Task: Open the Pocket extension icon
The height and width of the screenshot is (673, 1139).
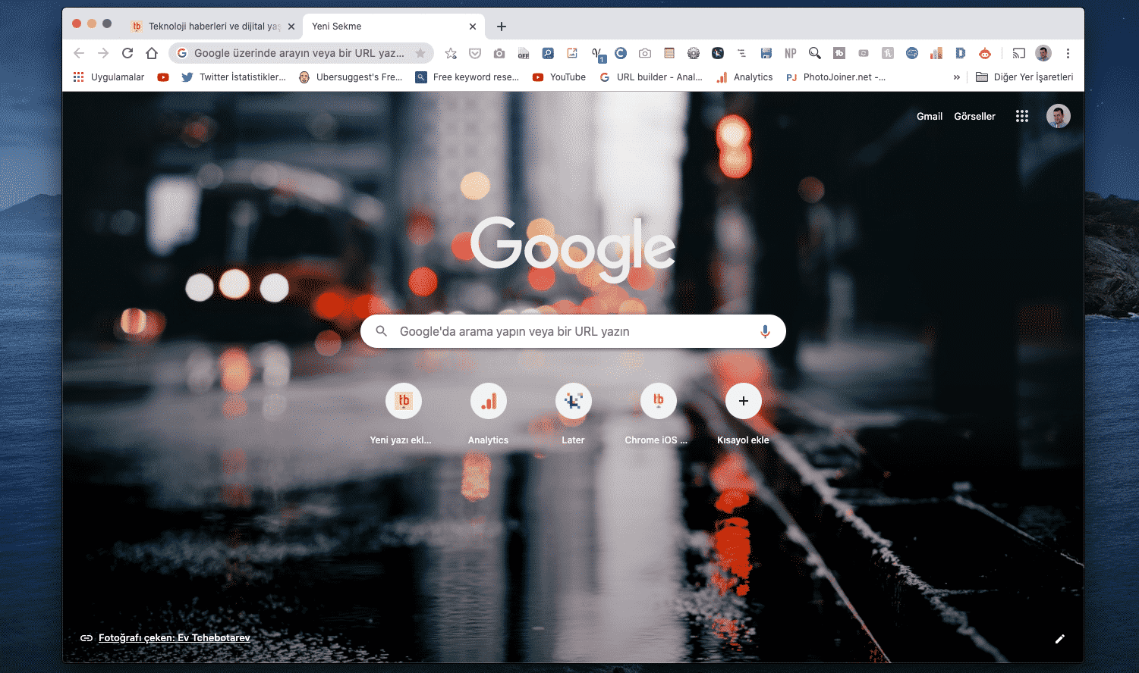Action: point(475,53)
